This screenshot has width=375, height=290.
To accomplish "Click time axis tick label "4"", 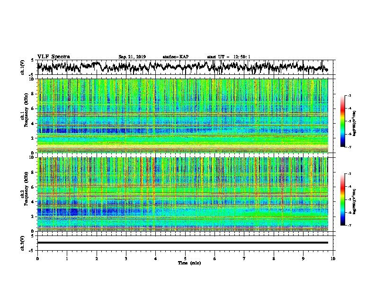I will tap(156, 259).
